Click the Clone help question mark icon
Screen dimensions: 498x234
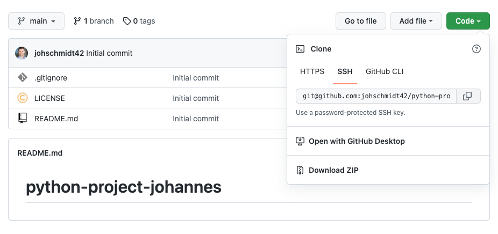point(476,49)
